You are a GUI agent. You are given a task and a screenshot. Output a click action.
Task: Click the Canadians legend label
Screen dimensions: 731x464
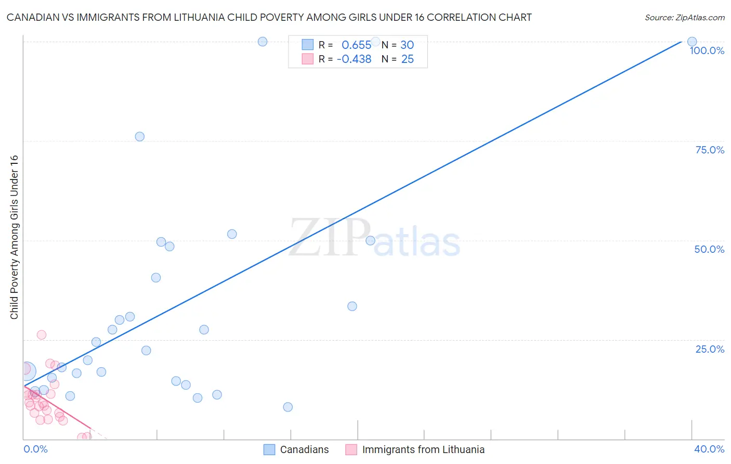tap(304, 449)
